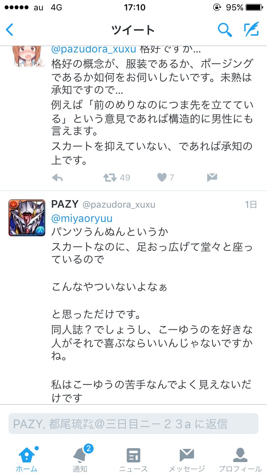Viewport: 267px width, 476px height.
Task: Like the tweet showing 7 likes
Action: (162, 177)
